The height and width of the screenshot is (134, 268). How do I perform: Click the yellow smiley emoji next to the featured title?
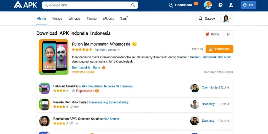point(134,44)
